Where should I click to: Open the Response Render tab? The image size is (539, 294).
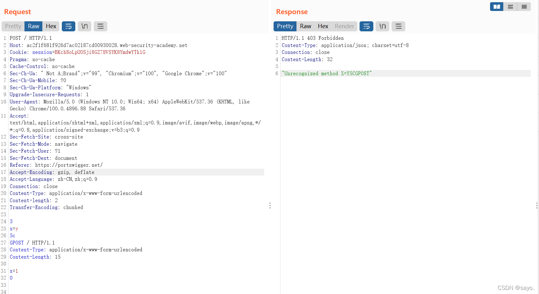click(344, 26)
